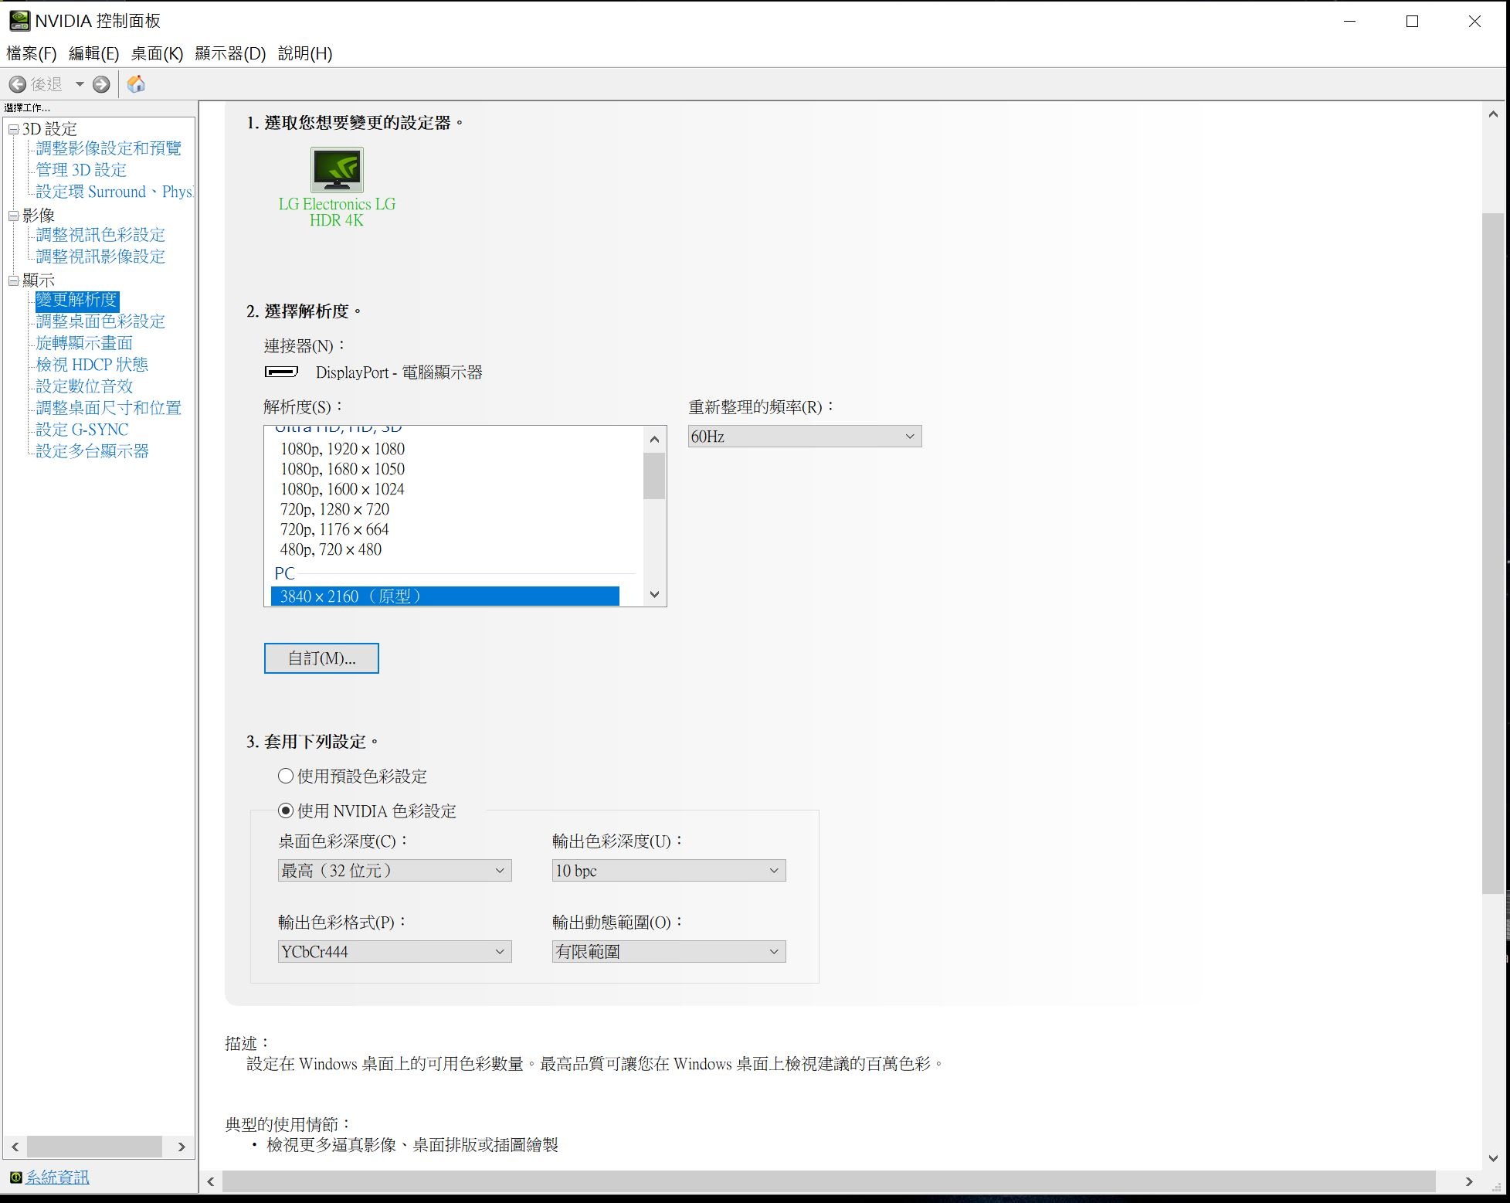Viewport: 1510px width, 1203px height.
Task: Click the Home icon in toolbar
Action: (136, 83)
